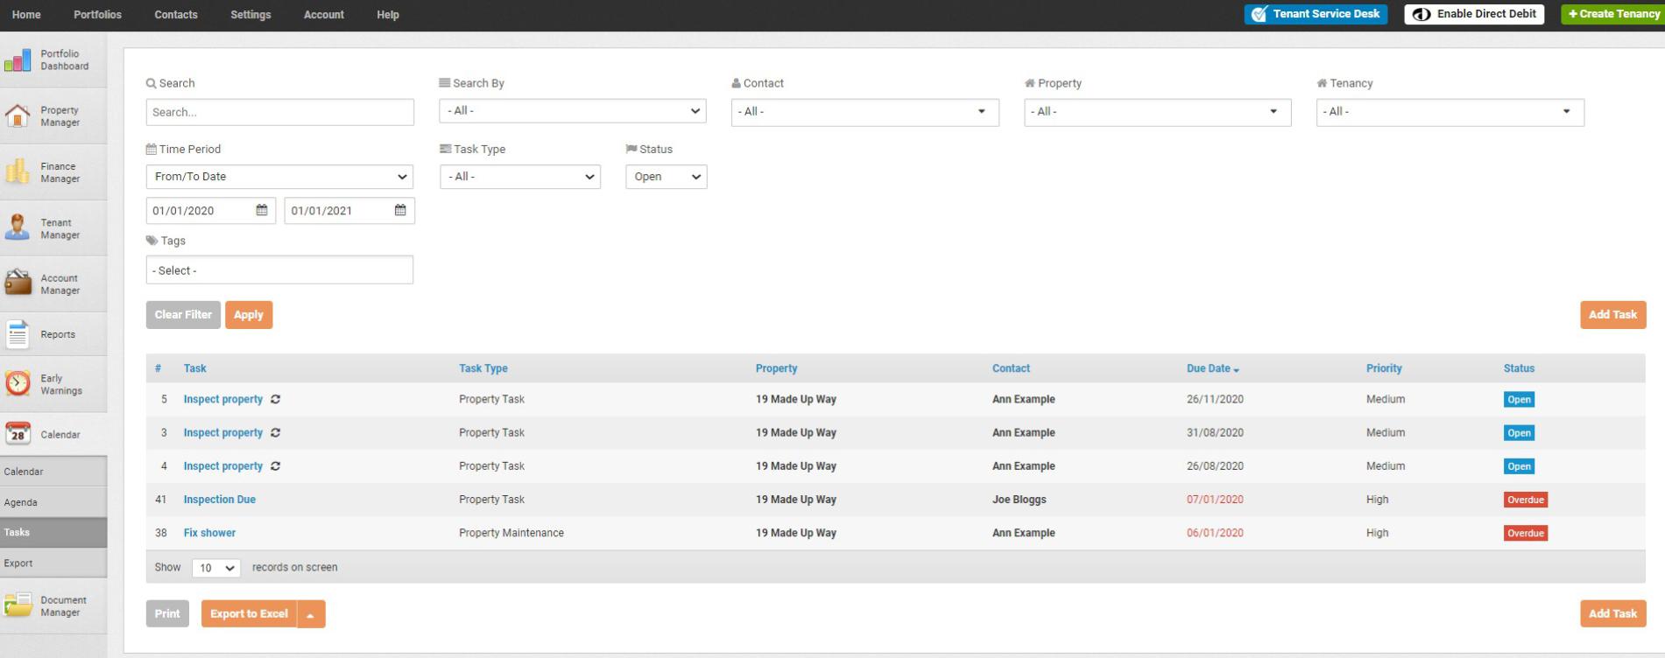
Task: Click Joe Bloggs contact cell
Action: (1019, 500)
